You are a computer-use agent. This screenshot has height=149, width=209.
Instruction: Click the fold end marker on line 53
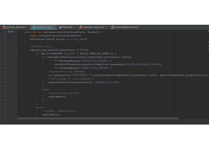tap(17, 118)
